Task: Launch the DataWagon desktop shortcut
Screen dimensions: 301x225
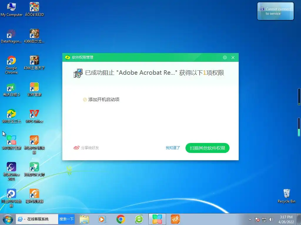Action: point(11,36)
